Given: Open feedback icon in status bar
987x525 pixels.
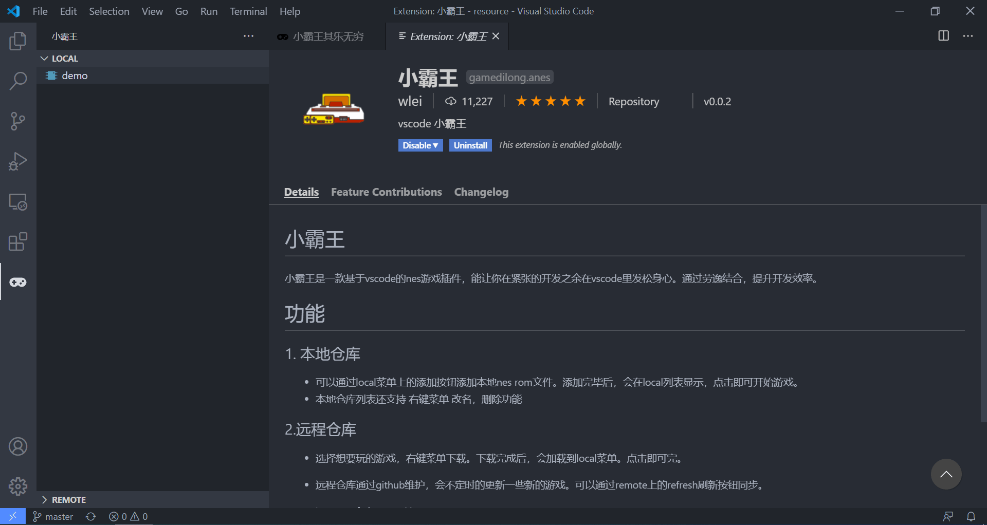Looking at the screenshot, I should [x=948, y=516].
